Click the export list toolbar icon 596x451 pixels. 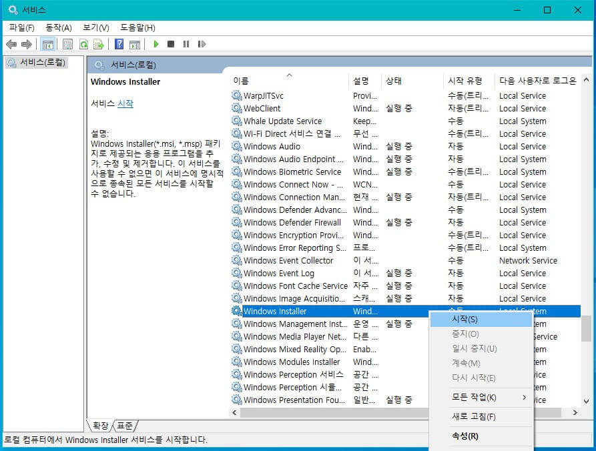click(x=99, y=44)
